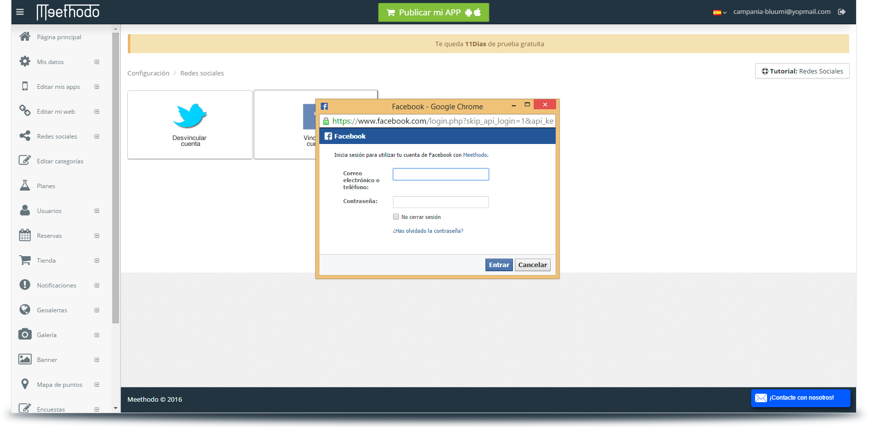Expand the Usuarios submenu
The height and width of the screenshot is (427, 869).
point(97,211)
